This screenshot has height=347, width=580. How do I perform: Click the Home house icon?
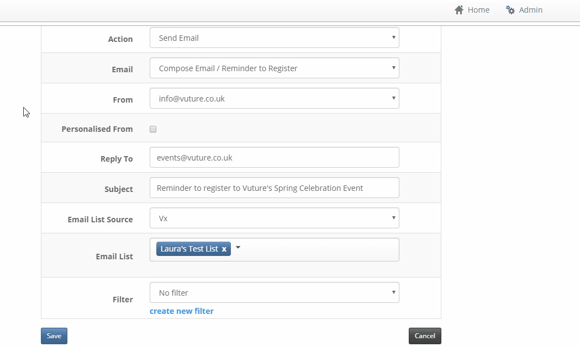tap(458, 10)
